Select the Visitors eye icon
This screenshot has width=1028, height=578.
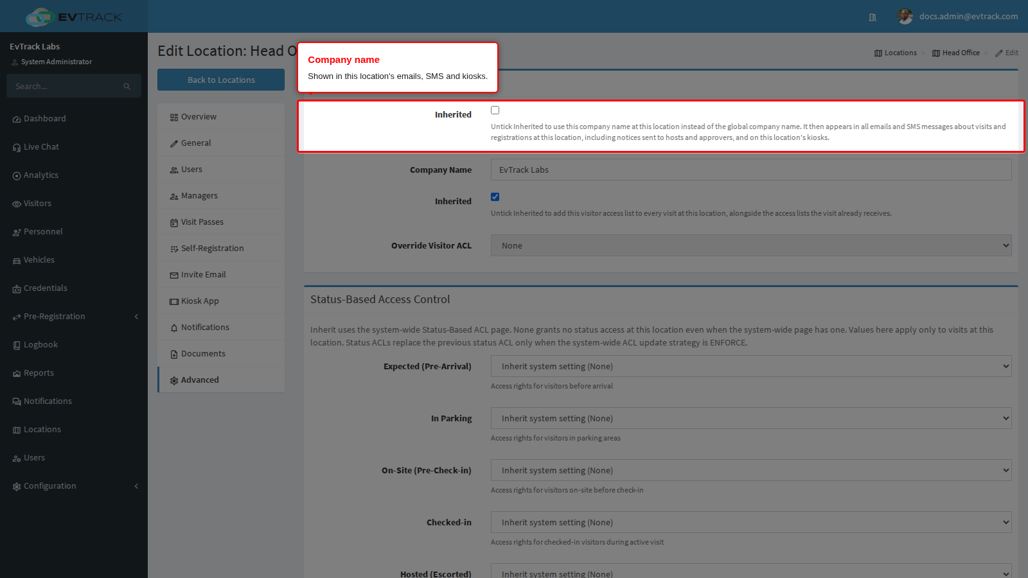click(17, 204)
